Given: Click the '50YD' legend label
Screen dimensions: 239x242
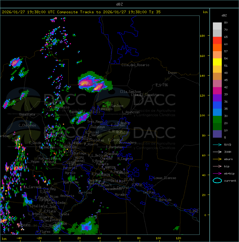Looking at the screenshot, I should coord(228,145).
